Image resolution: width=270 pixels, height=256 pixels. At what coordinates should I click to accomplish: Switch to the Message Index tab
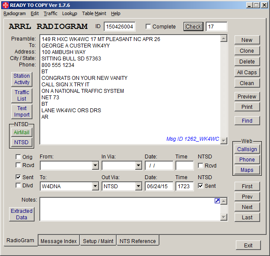coord(59,241)
